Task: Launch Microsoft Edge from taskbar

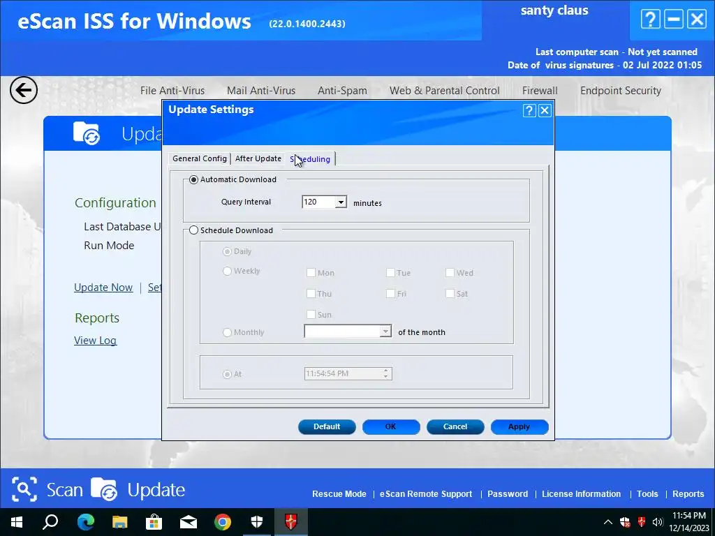Action: click(85, 522)
